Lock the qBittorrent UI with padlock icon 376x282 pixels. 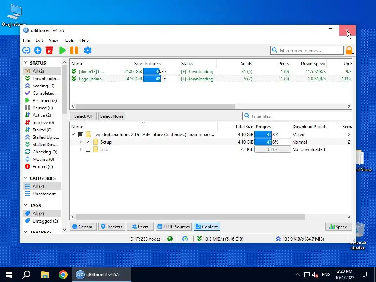coord(349,50)
